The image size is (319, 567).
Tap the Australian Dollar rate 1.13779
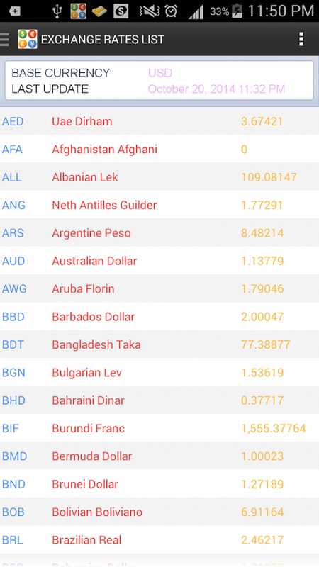262,261
